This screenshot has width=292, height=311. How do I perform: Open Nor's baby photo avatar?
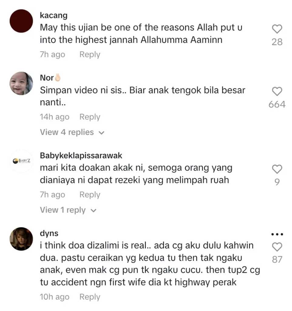21,83
